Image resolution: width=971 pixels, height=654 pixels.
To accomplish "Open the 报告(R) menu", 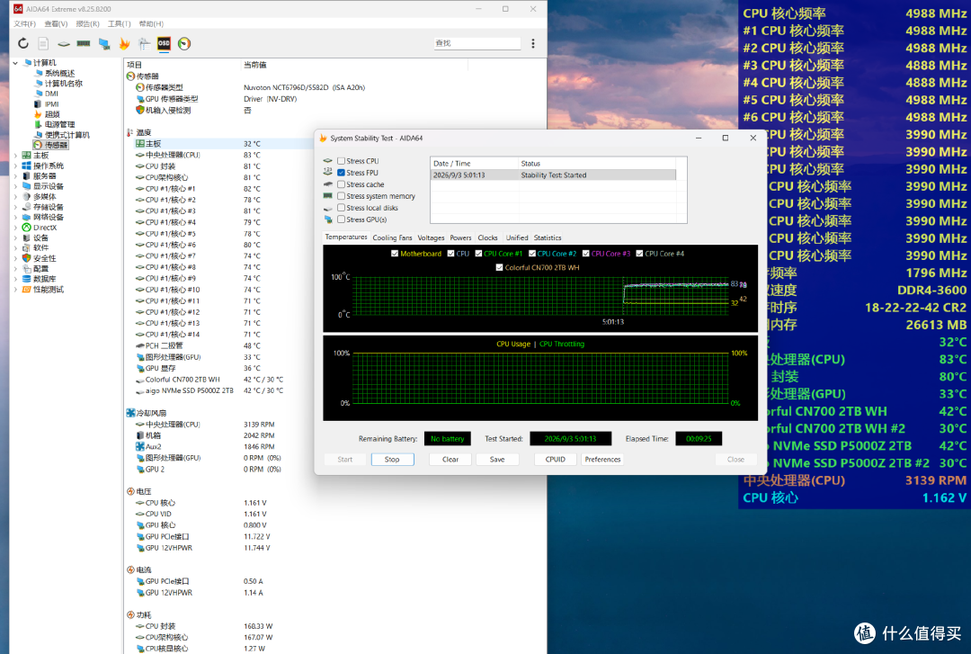I will tap(87, 23).
